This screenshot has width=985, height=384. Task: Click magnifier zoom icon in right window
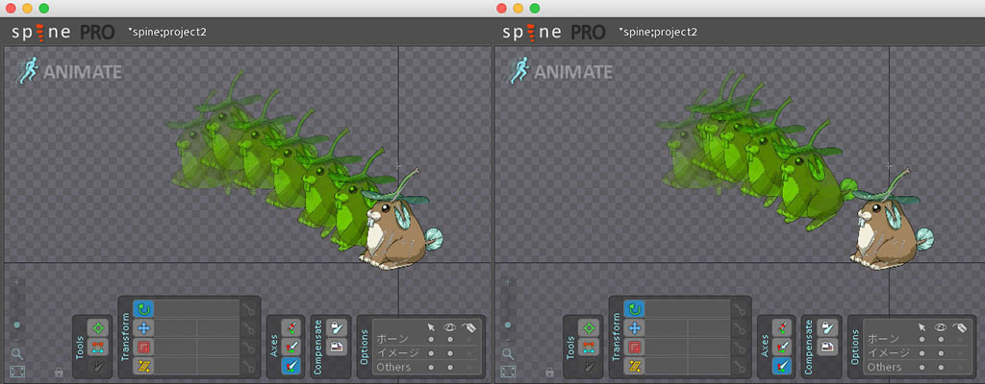pos(508,353)
